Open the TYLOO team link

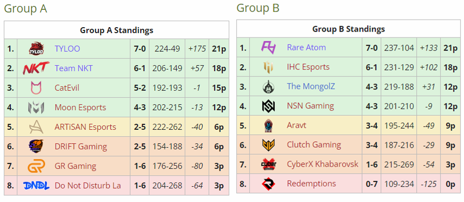tap(67, 48)
